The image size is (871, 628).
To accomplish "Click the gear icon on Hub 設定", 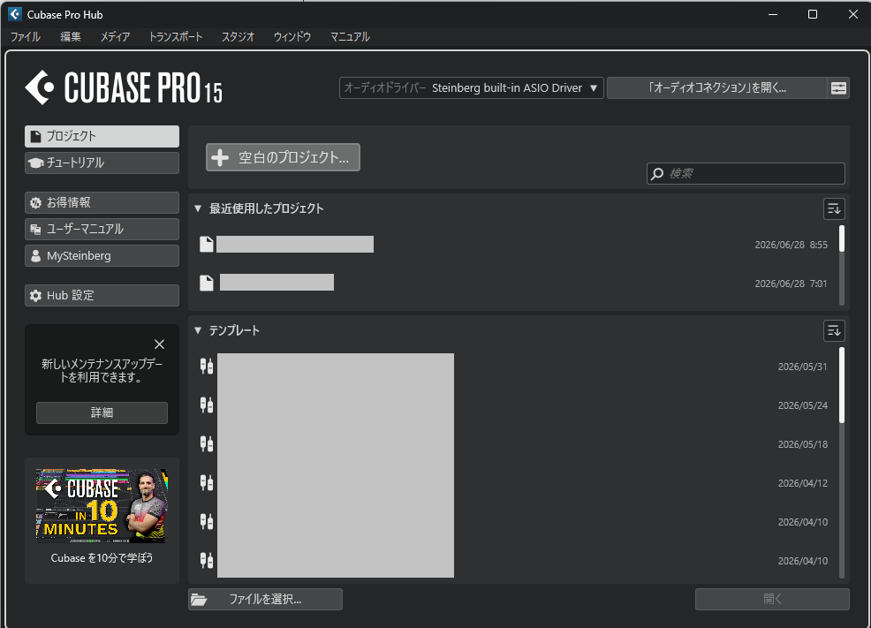I will tap(35, 295).
